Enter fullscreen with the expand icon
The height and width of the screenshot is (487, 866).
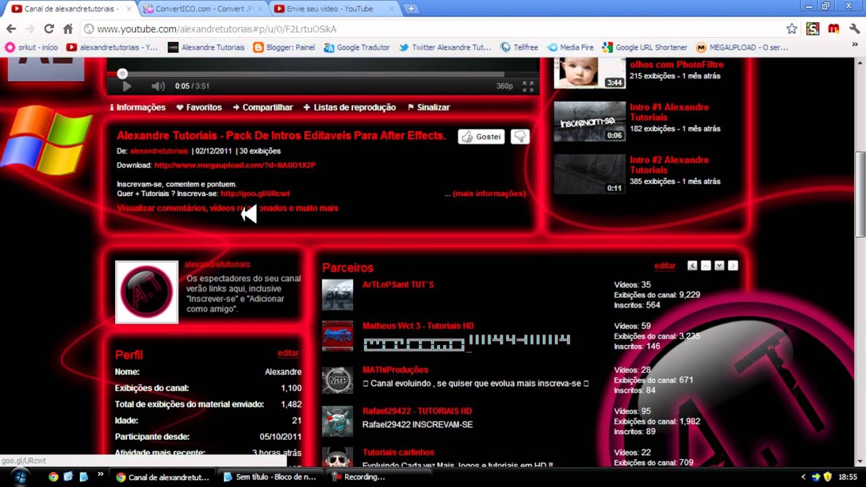tap(528, 87)
